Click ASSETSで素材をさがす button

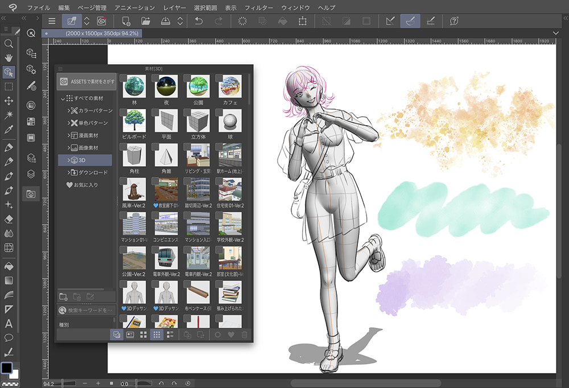86,81
